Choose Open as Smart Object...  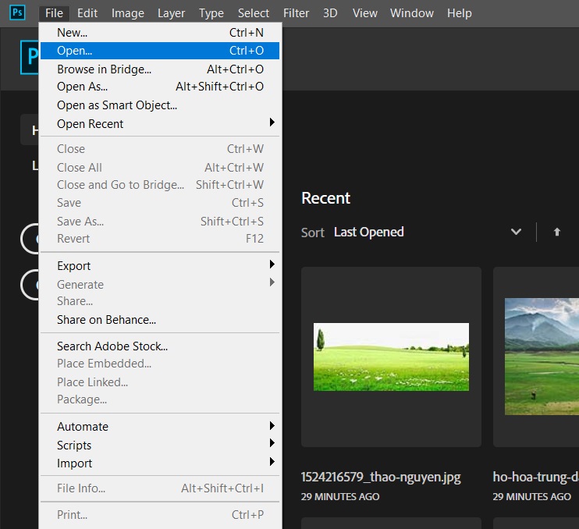[160, 105]
